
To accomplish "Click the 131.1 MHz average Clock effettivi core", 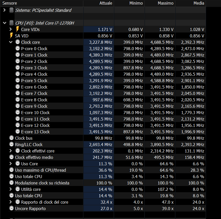I will tap(194, 151).
